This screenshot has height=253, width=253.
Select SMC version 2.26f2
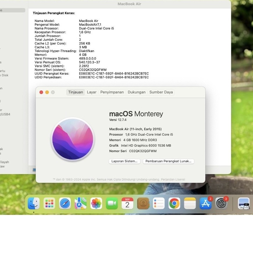(x=84, y=66)
